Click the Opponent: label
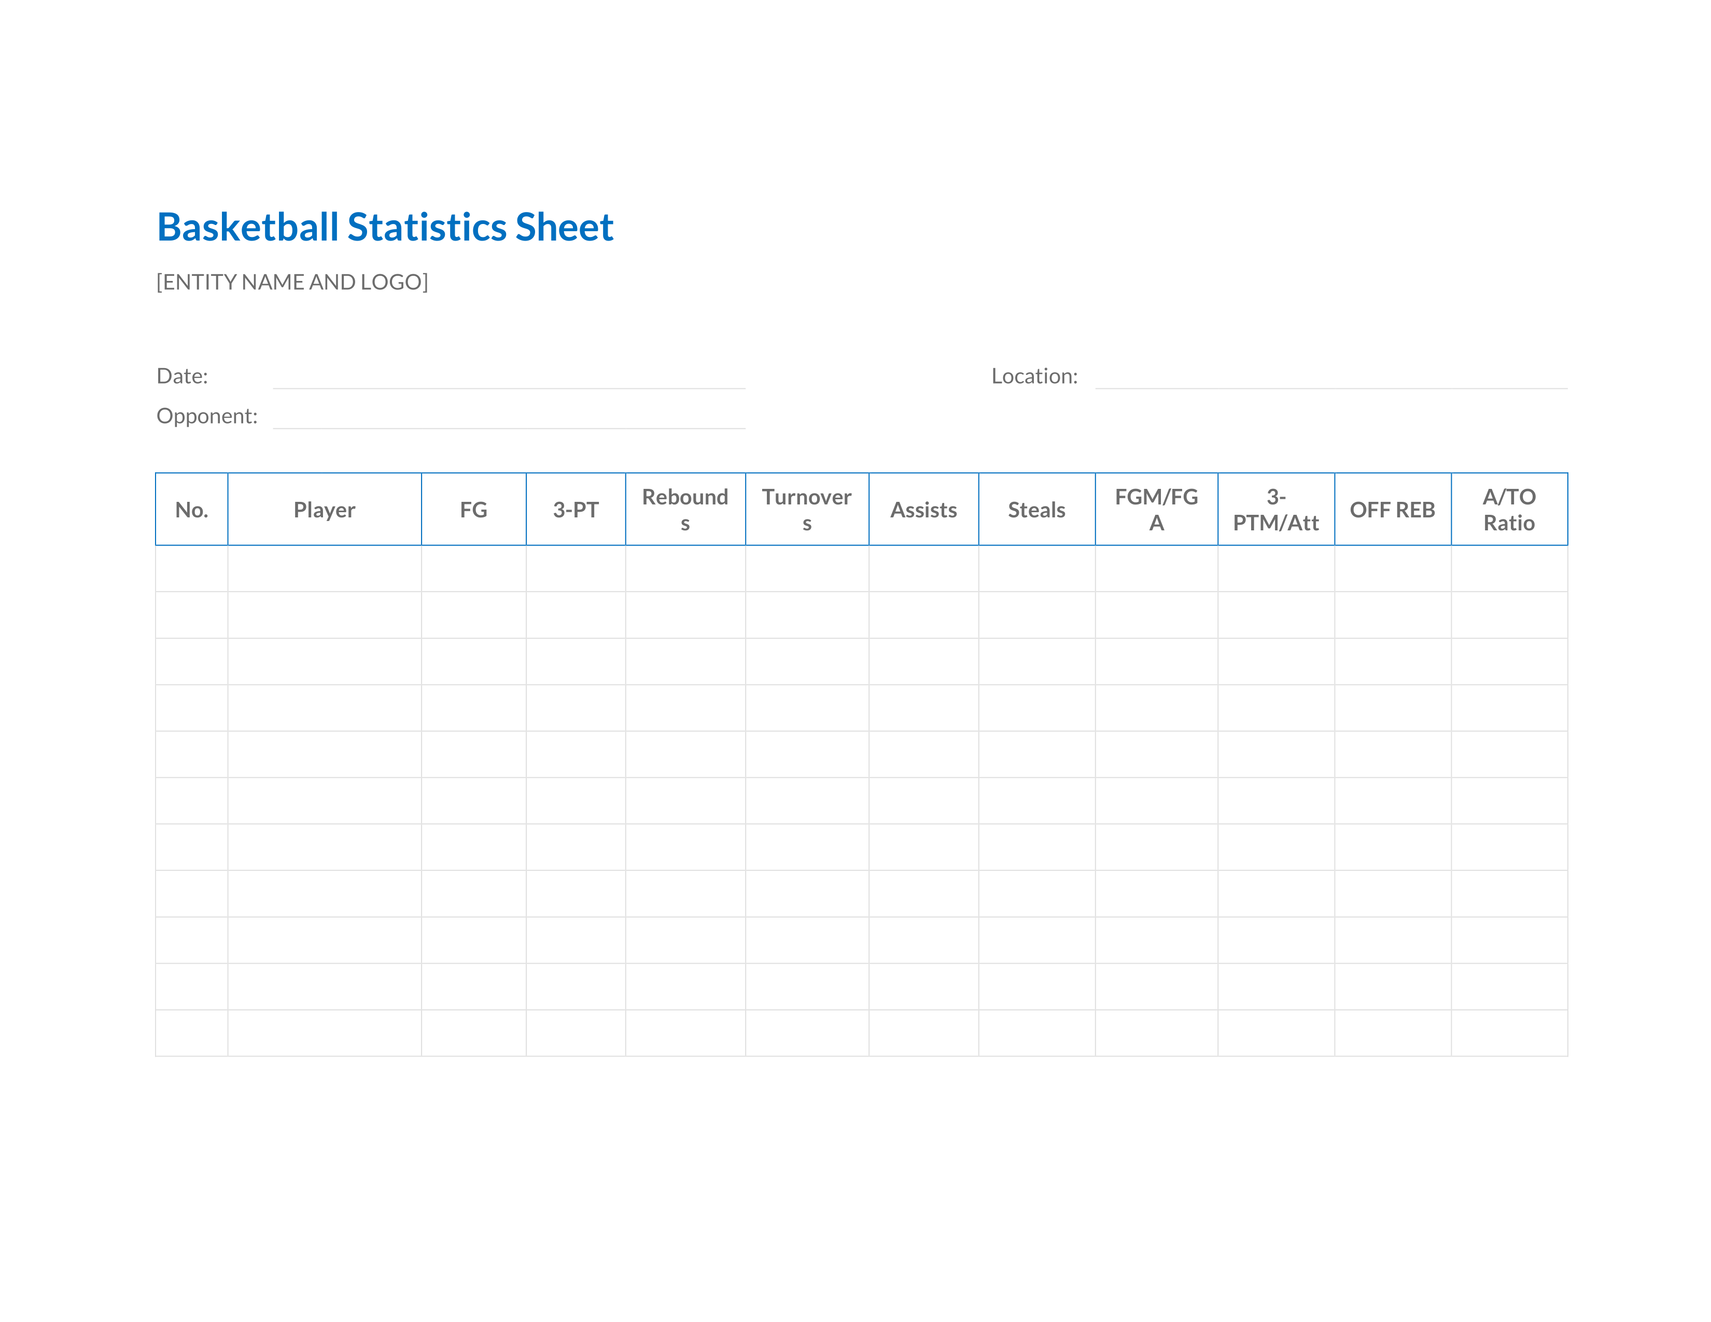Viewport: 1711px width, 1322px height. [x=207, y=416]
